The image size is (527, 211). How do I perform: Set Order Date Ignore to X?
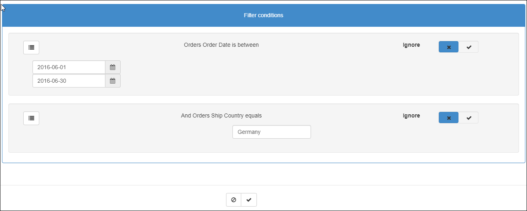pos(448,47)
